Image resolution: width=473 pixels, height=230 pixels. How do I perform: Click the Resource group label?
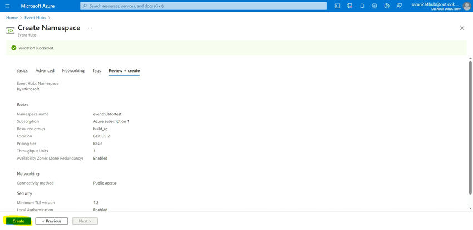(31, 129)
